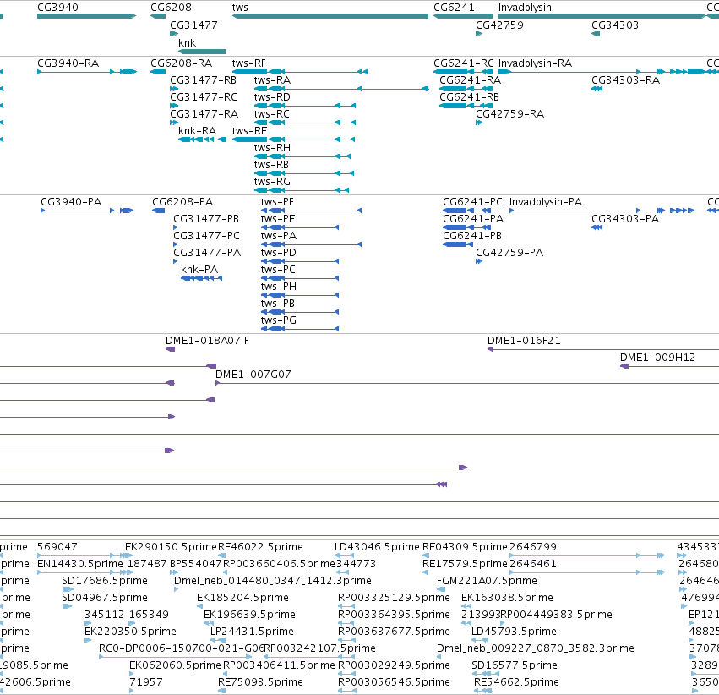
Task: Click the CG34303 gene label
Action: coord(615,25)
